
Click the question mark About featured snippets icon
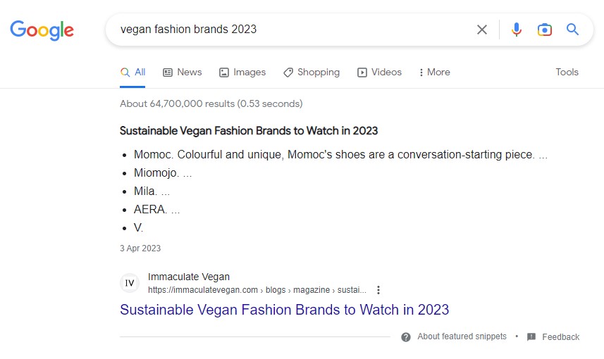point(406,337)
